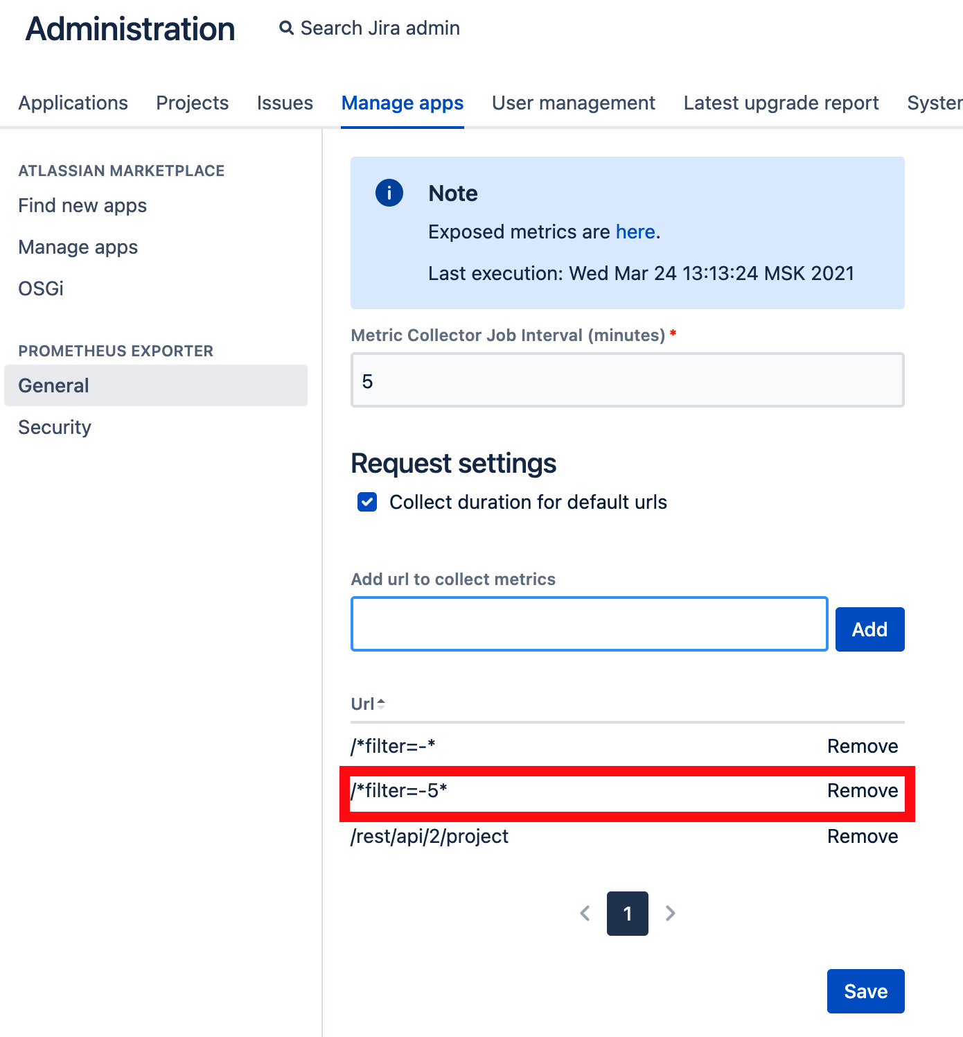Viewport: 963px width, 1037px height.
Task: Click the Note info icon
Action: (389, 193)
